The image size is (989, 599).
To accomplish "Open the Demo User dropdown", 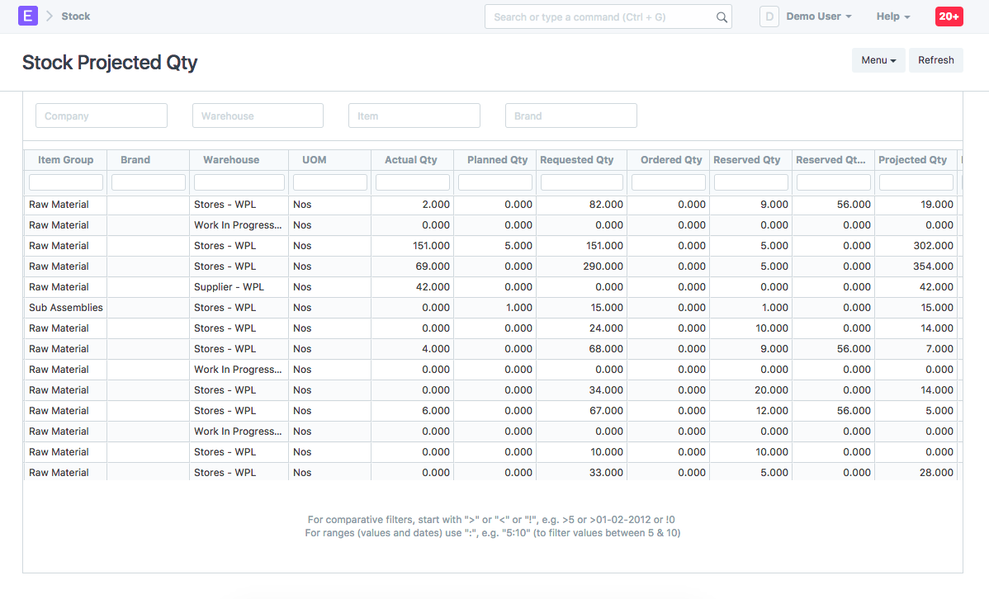I will (818, 17).
